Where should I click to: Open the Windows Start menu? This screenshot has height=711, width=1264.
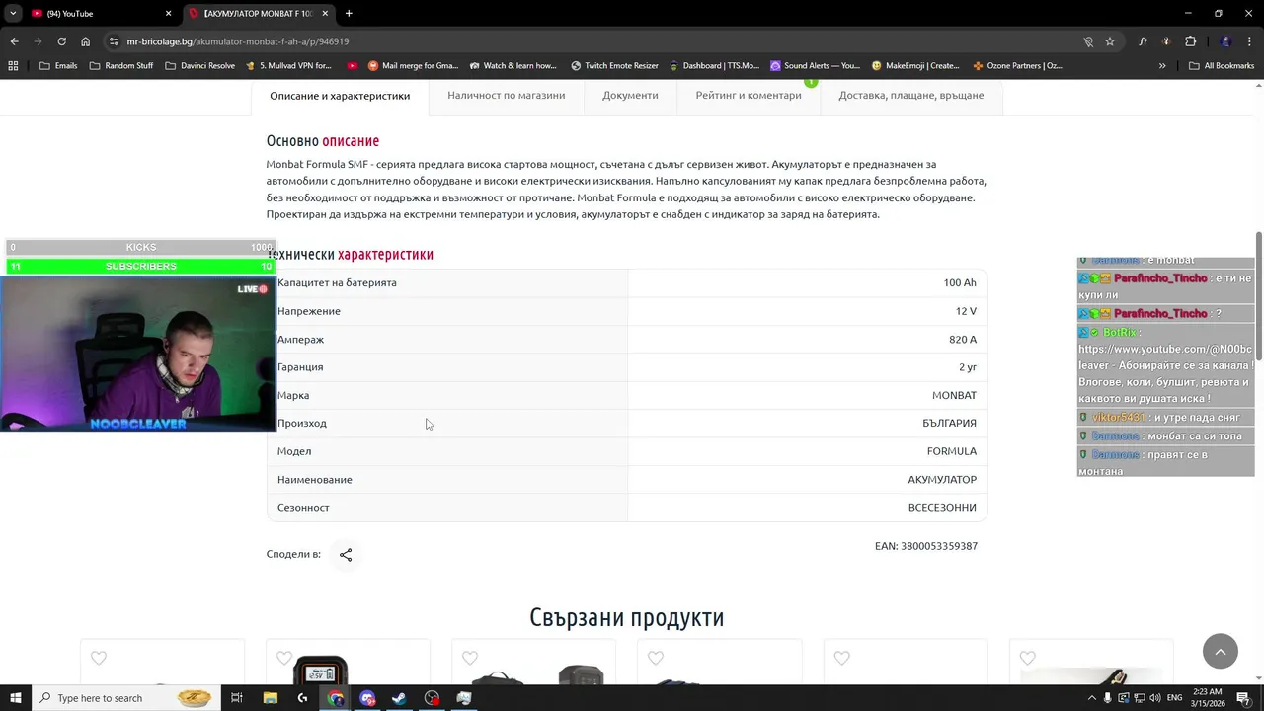15,698
